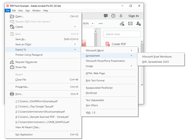Show notifications bell icon
Viewport: 186px width, 140px height.
121,16
